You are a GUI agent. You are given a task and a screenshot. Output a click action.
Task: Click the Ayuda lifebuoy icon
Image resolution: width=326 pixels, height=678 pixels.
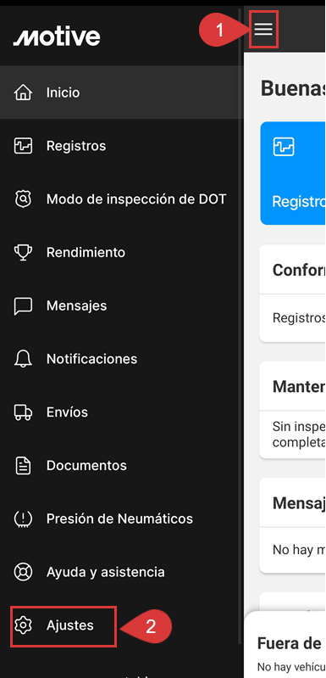24,572
